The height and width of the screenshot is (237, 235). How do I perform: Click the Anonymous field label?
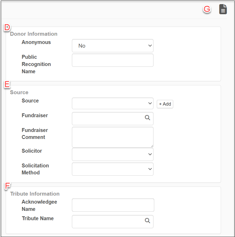36,42
